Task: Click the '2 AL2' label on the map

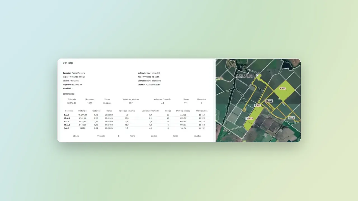Action: (291, 118)
